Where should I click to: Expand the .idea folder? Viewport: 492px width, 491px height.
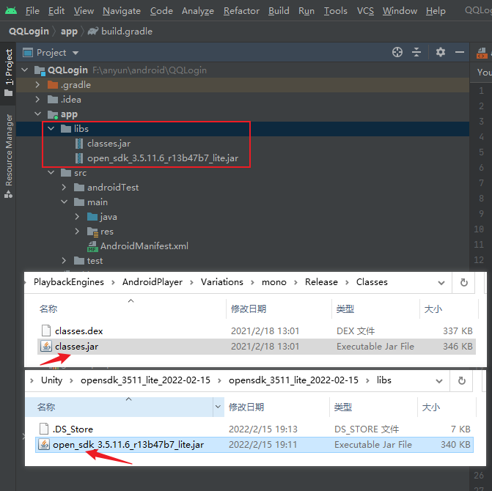(x=37, y=100)
